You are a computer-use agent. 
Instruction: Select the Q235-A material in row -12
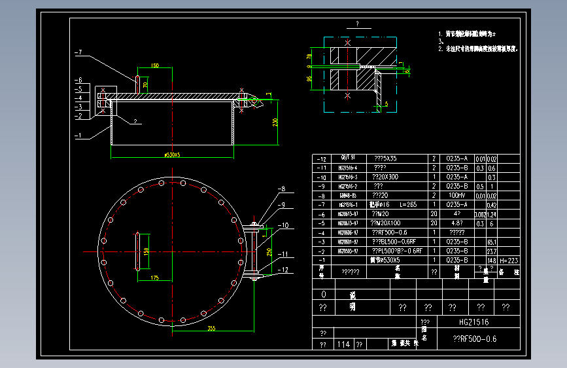tap(456, 158)
